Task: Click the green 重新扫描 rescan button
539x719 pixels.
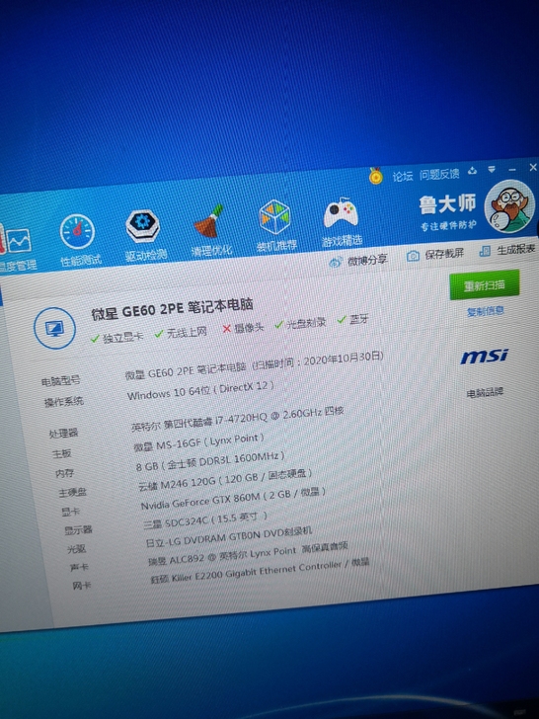Action: [x=485, y=284]
